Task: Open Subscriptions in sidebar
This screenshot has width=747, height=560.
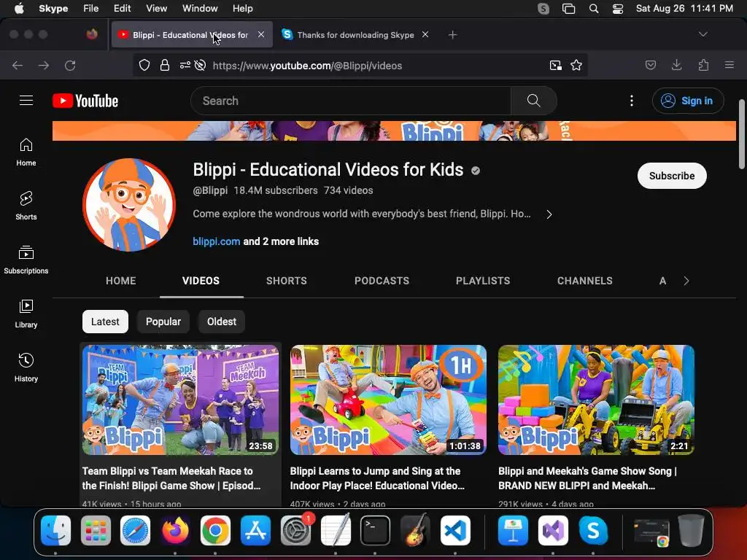Action: coord(26,260)
